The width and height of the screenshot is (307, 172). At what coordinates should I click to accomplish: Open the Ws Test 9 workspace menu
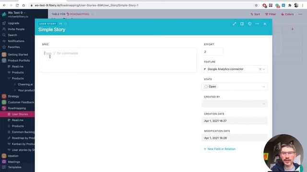point(17,13)
